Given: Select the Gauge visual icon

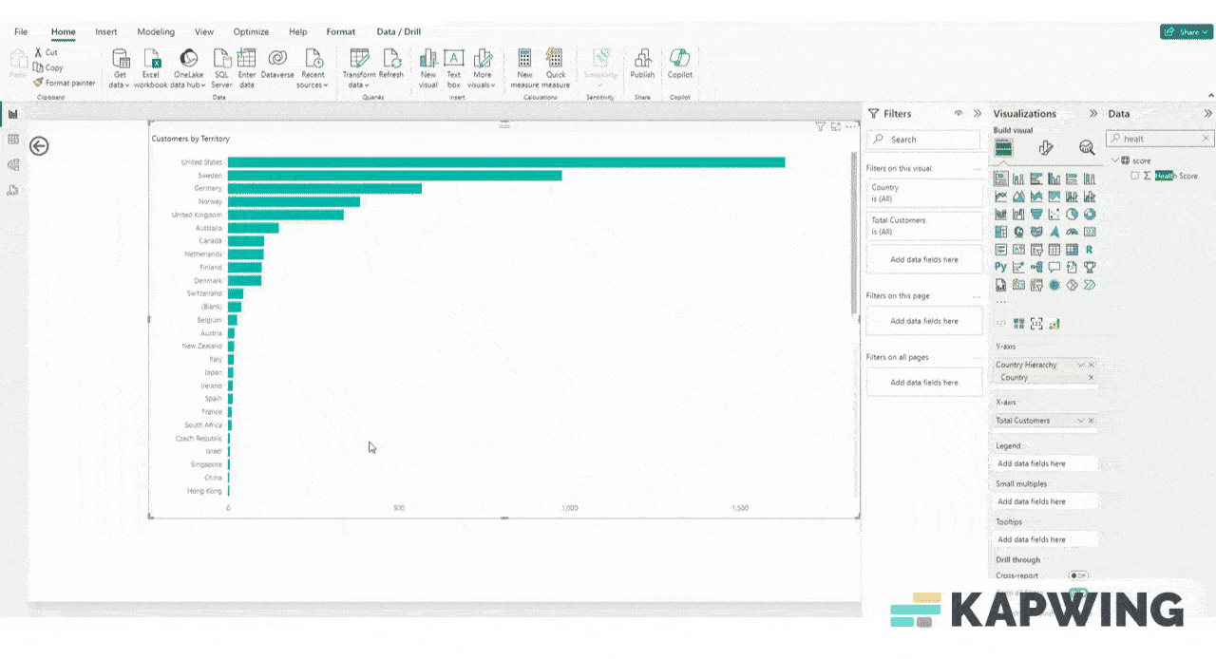Looking at the screenshot, I should [x=1071, y=232].
